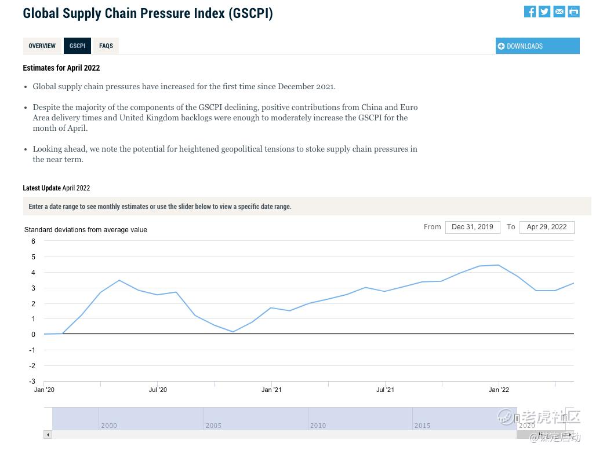Click the To date field

coord(546,227)
